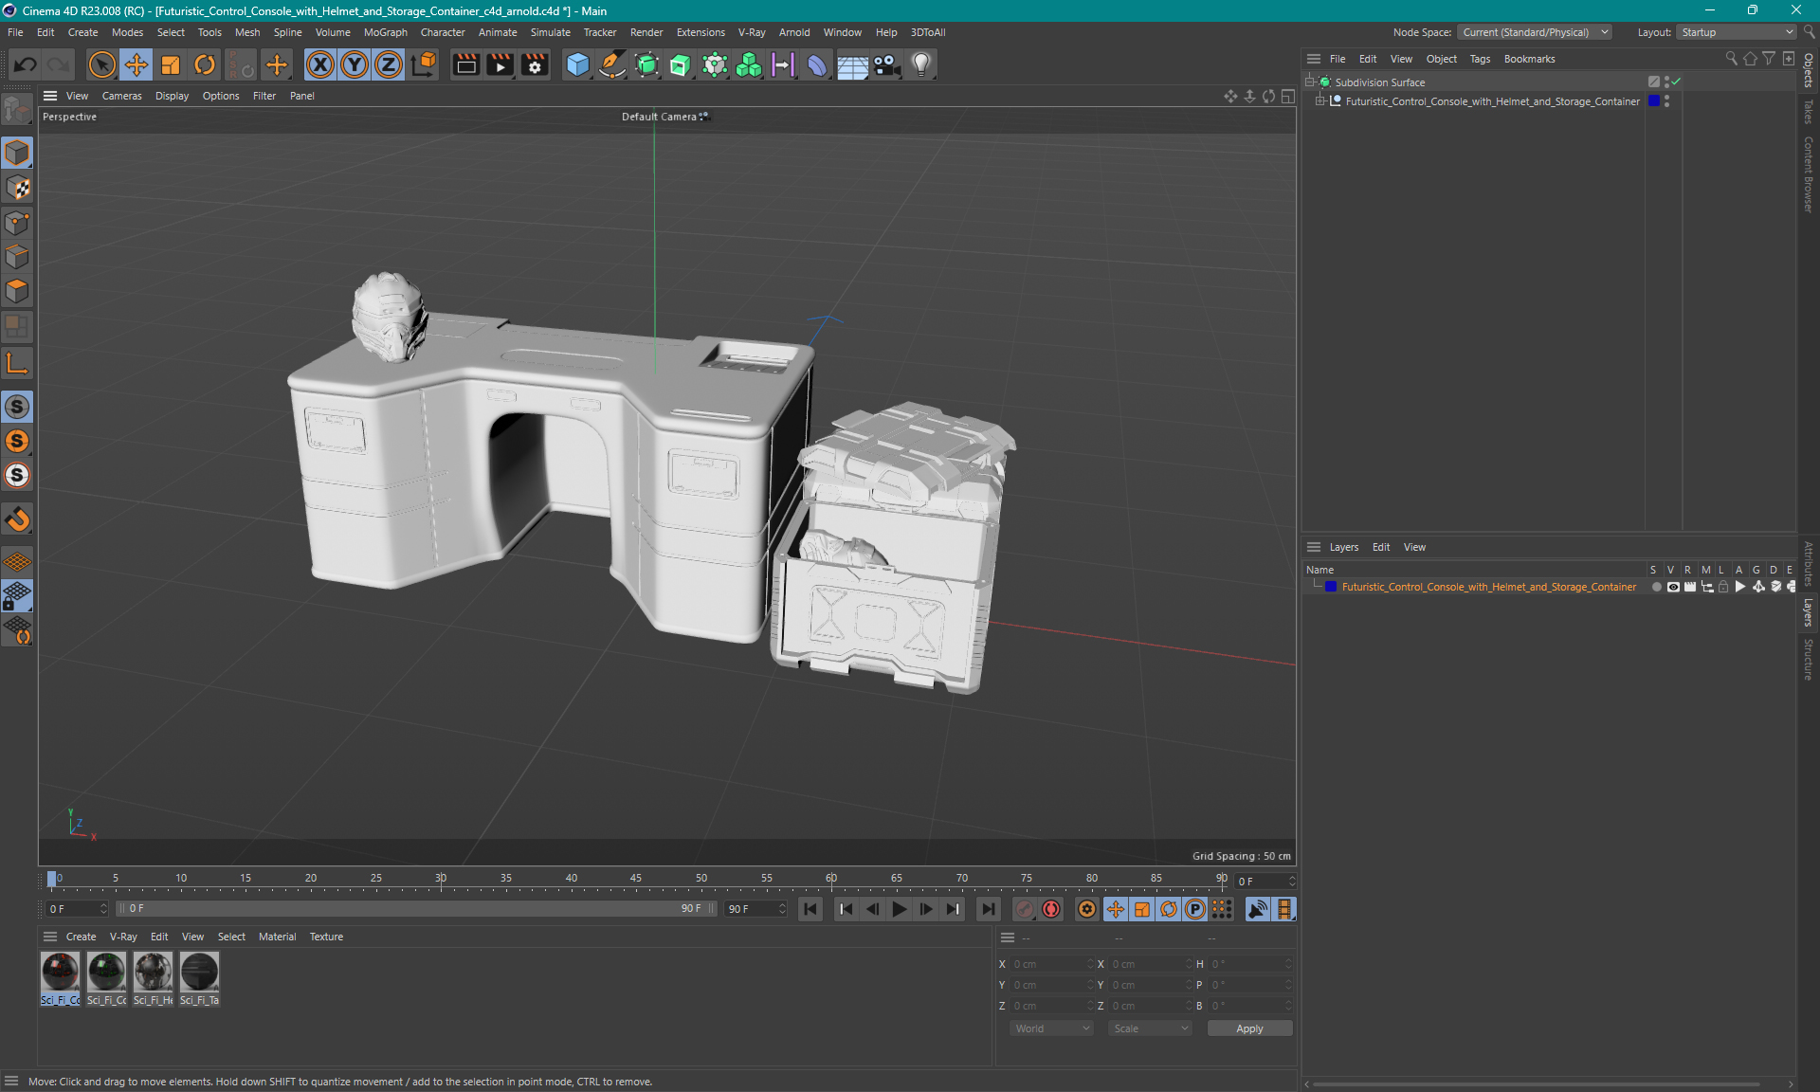1820x1092 pixels.
Task: Click Make Editable icon in left toolbar
Action: [17, 111]
